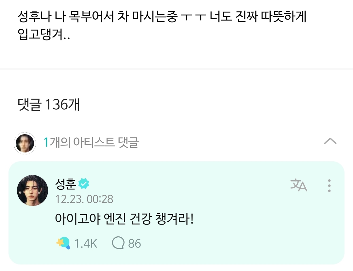
Task: Click the 1.4K cheer count
Action: 86,244
